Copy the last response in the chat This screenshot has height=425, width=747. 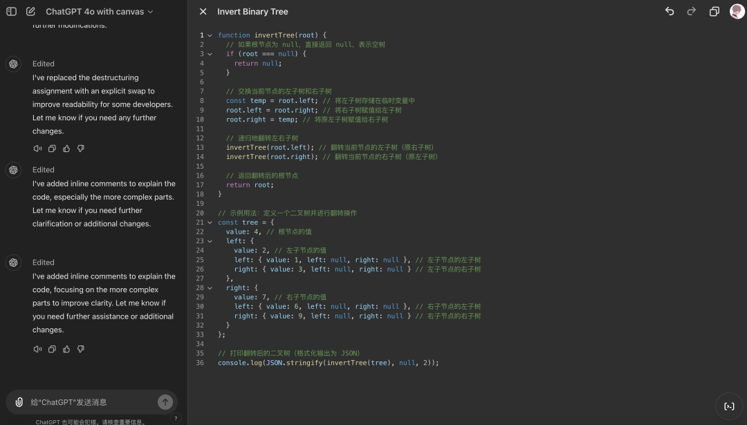[x=52, y=349]
